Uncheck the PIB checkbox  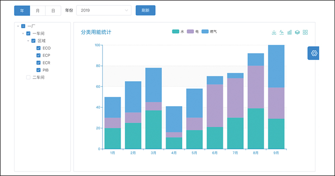[x=38, y=70]
